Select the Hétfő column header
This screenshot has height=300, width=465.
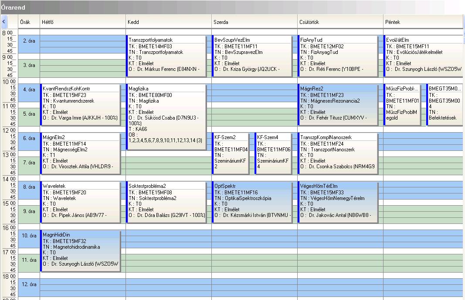click(x=83, y=22)
